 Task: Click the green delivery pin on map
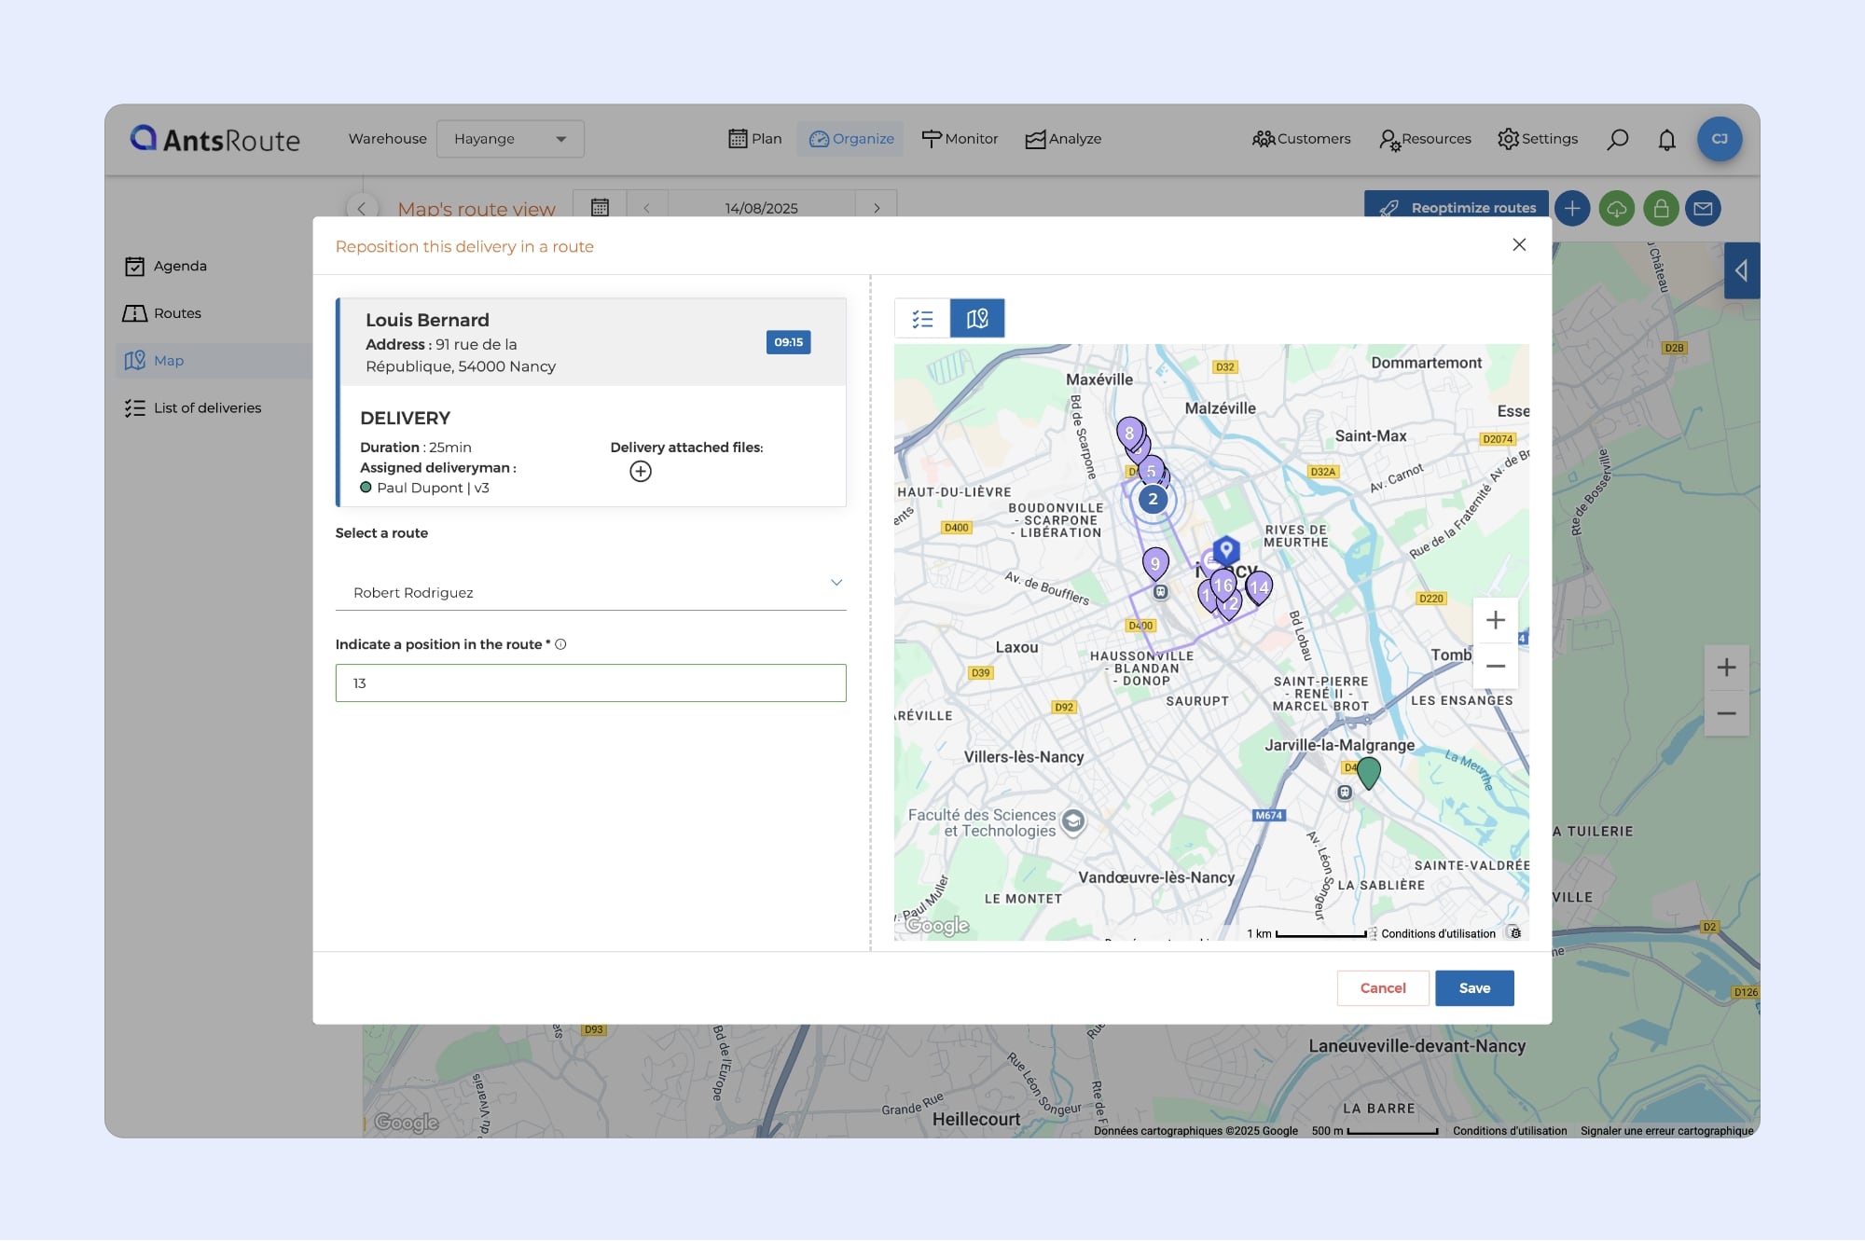[1368, 772]
